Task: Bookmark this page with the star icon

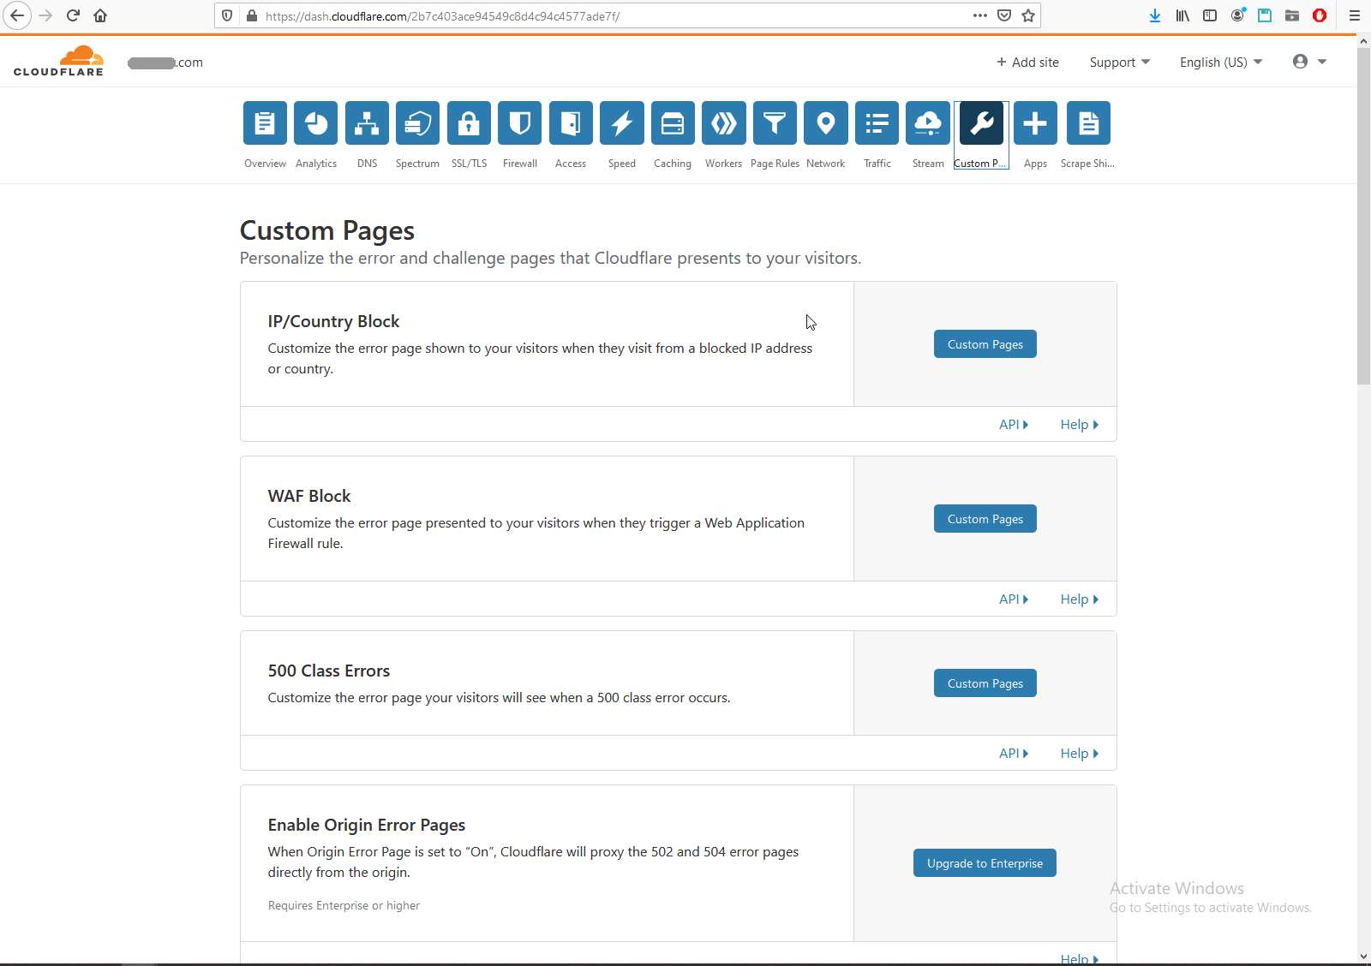Action: point(1028,15)
